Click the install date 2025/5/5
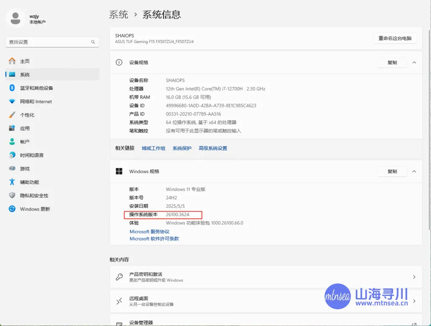The height and width of the screenshot is (326, 431). [x=175, y=206]
